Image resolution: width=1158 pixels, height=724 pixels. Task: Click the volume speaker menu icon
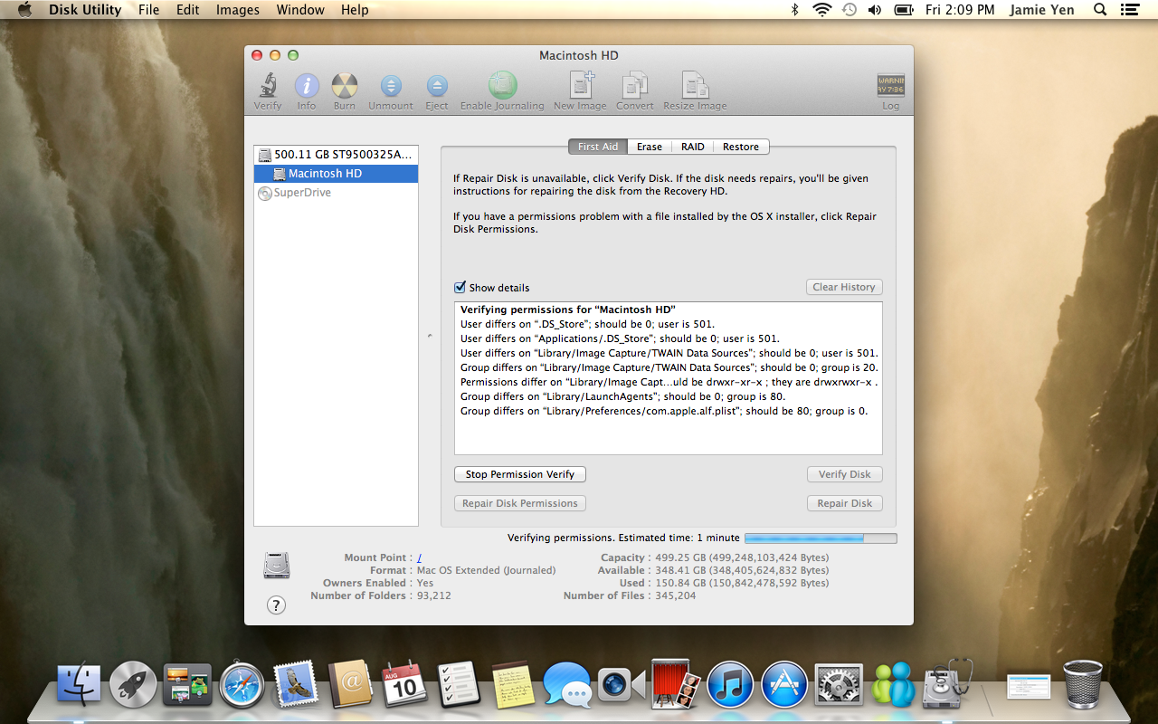coord(875,10)
